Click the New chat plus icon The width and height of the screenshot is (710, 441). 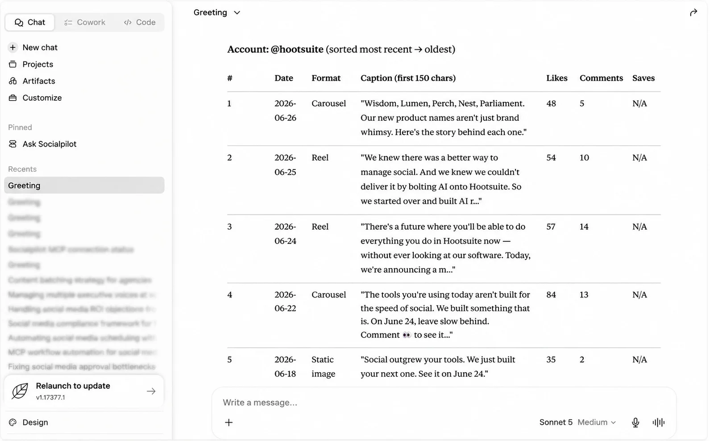(13, 47)
